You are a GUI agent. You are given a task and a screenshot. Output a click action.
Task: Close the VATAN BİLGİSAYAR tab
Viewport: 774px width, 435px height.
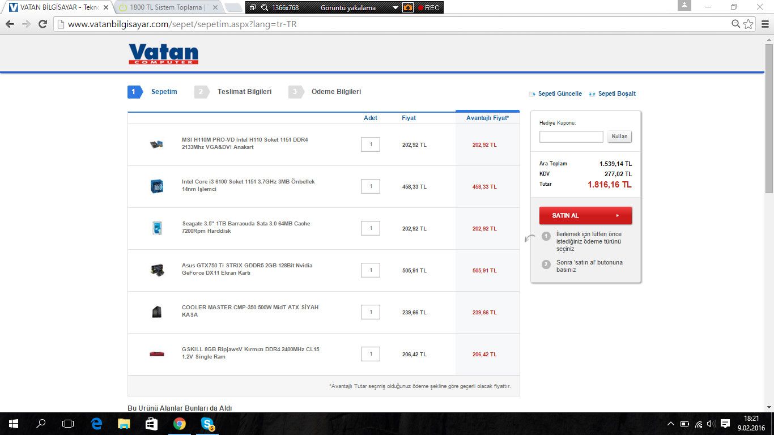pyautogui.click(x=105, y=7)
